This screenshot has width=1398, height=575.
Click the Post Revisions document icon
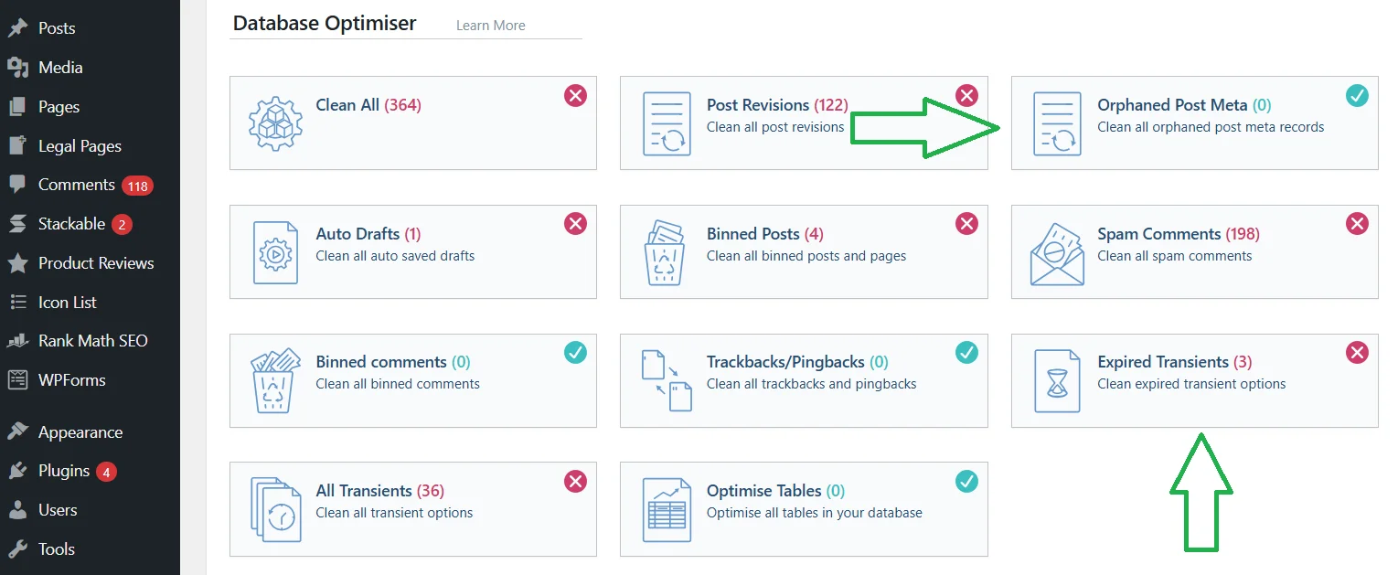point(667,123)
